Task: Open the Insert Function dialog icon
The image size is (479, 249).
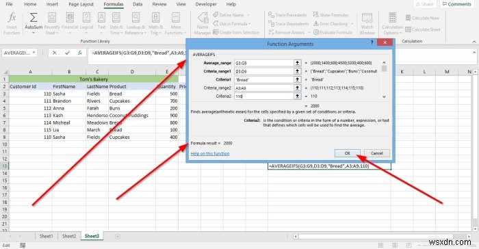Action: (12, 23)
